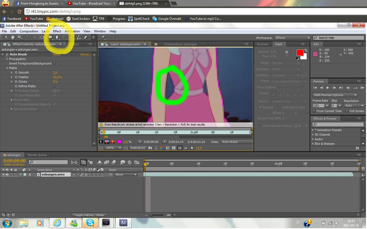Select the Puppet Pin tool
This screenshot has height=229, width=367.
[103, 37]
